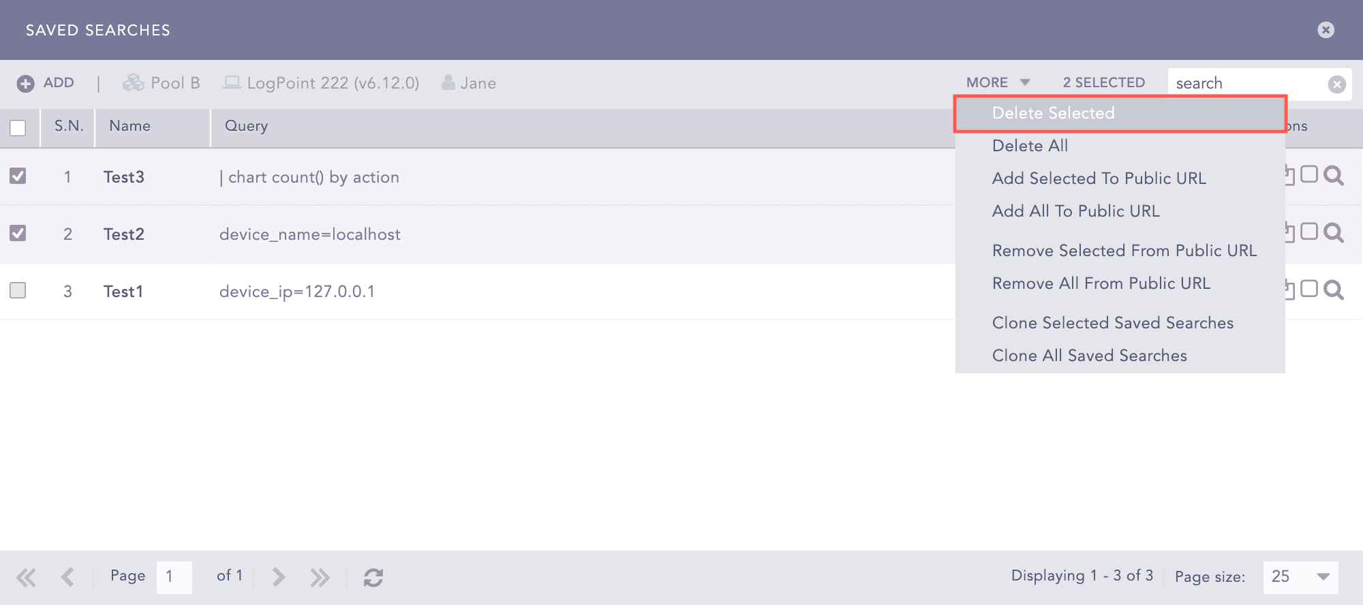Close the Saved Searches dialog
Image resolution: width=1363 pixels, height=605 pixels.
[x=1326, y=30]
